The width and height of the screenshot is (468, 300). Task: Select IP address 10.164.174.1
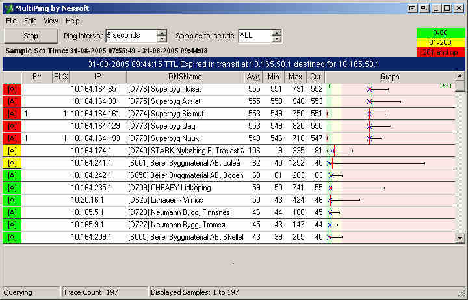tap(91, 151)
